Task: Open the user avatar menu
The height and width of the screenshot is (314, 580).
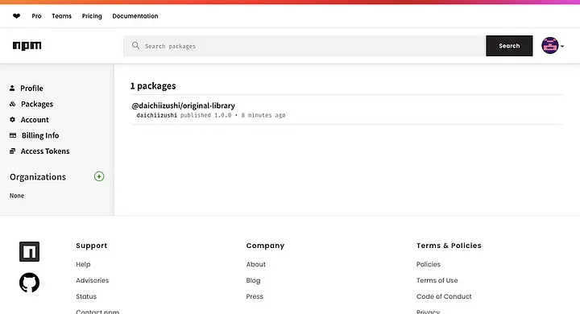Action: pos(553,46)
